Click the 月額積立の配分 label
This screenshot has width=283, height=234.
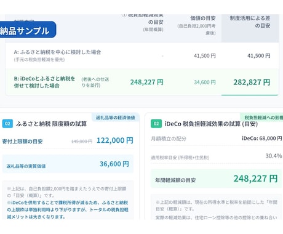point(169,139)
